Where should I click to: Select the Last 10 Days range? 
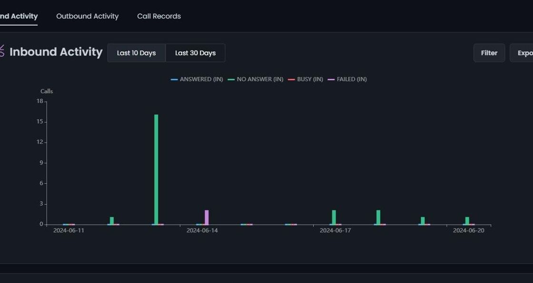[x=136, y=53]
